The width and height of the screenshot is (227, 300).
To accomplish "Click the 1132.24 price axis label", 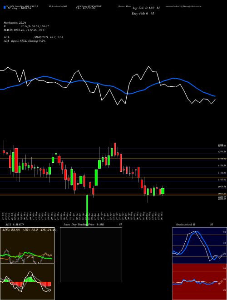I will [x=222, y=173].
